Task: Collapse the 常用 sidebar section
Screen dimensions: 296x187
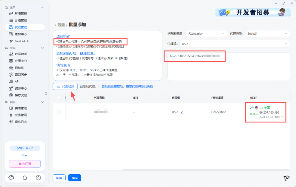Action: [42, 7]
